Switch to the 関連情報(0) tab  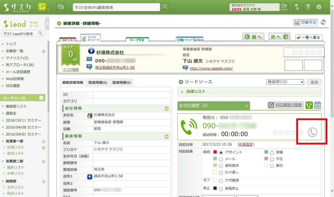[x=98, y=82]
